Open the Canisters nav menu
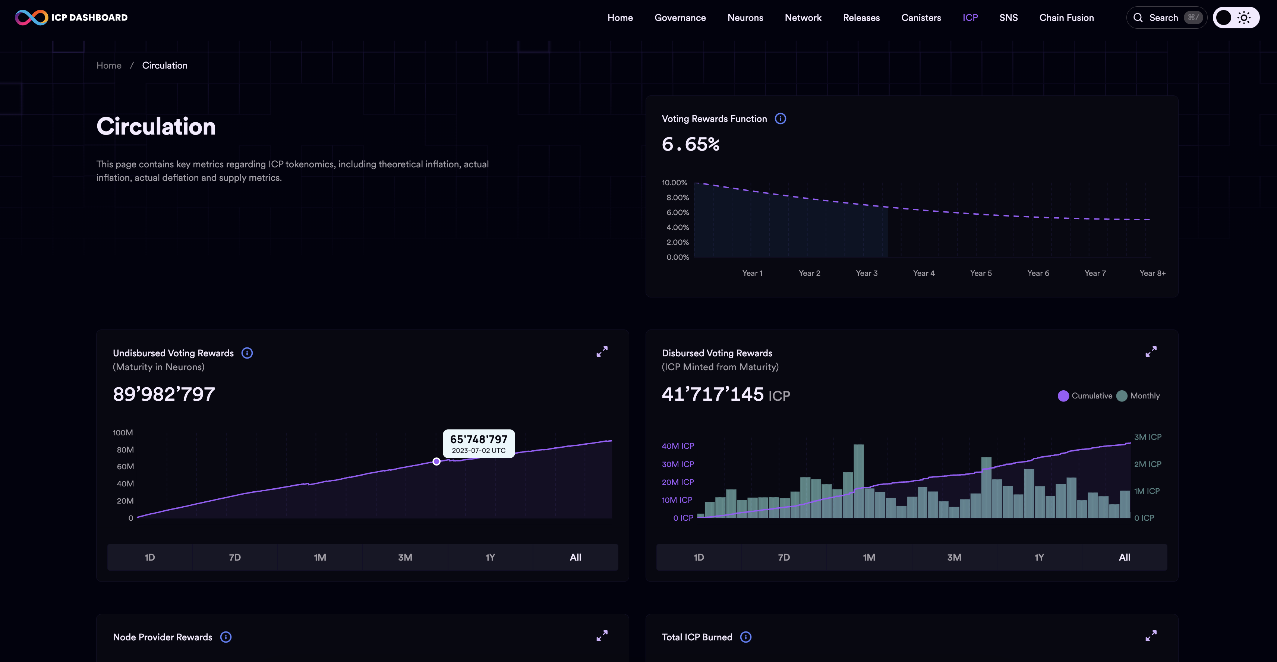 pyautogui.click(x=921, y=18)
